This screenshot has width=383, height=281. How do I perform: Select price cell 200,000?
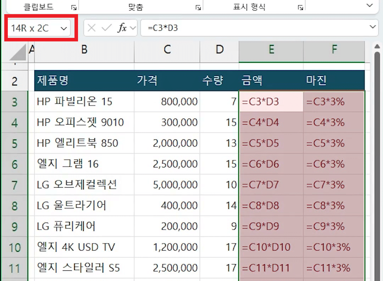[167, 226]
